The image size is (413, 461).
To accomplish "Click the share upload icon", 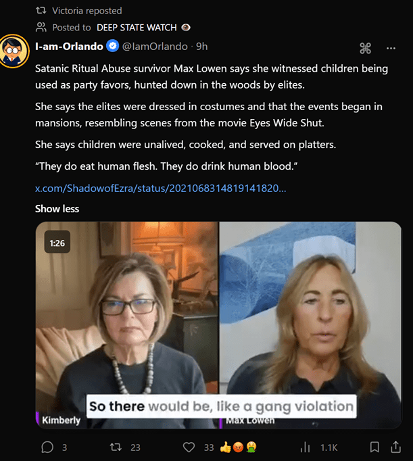I will [x=396, y=447].
